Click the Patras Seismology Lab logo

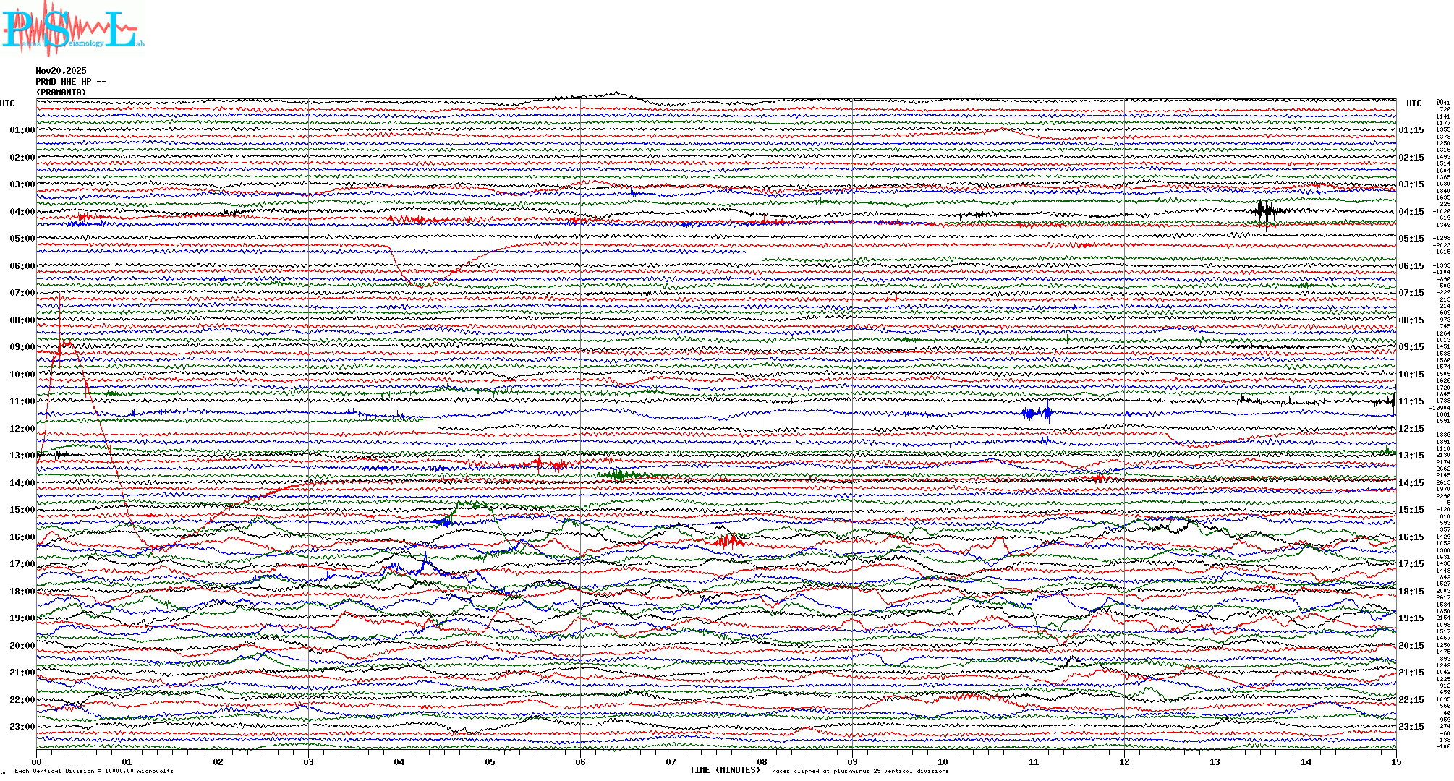[72, 29]
